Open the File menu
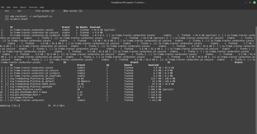 2,7
